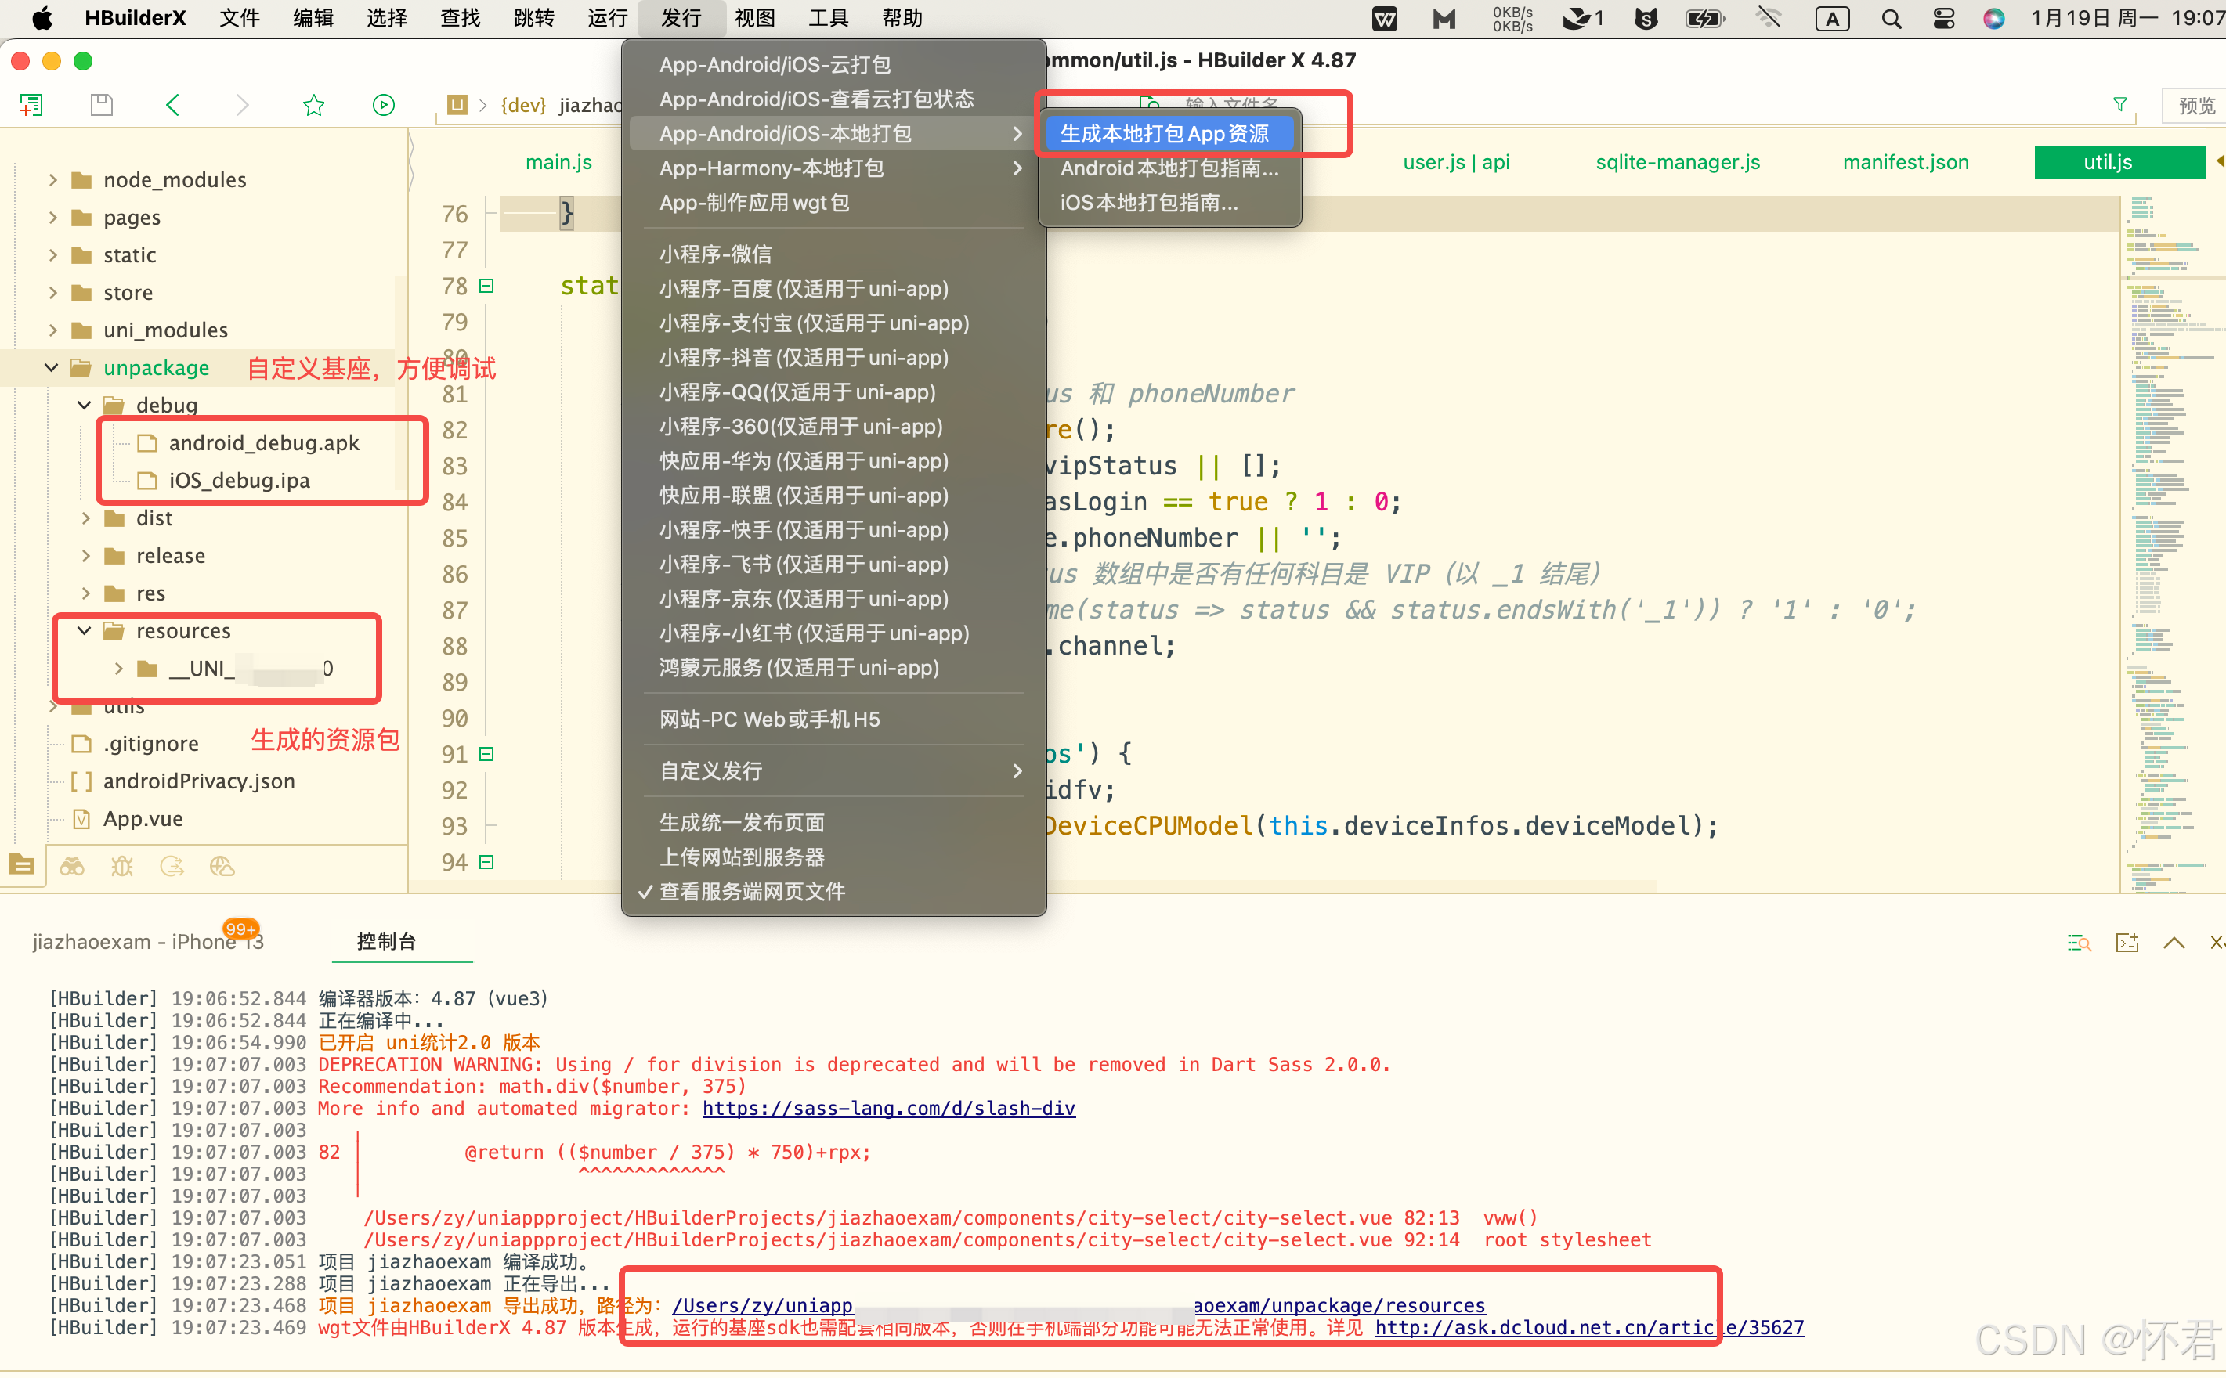Viewport: 2226px width, 1378px height.
Task: Click the save file toolbar icon
Action: (102, 105)
